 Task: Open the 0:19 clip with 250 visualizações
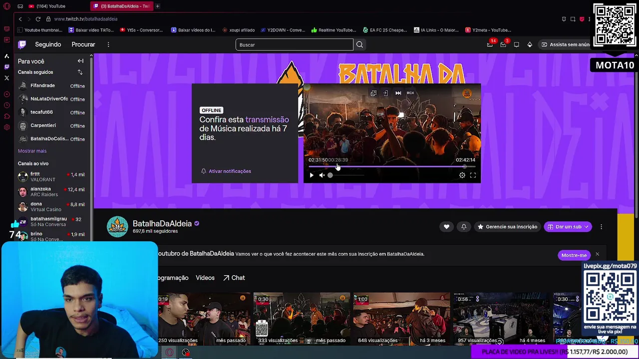[x=204, y=319]
